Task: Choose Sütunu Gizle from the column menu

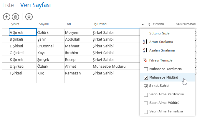Action: coord(159,33)
